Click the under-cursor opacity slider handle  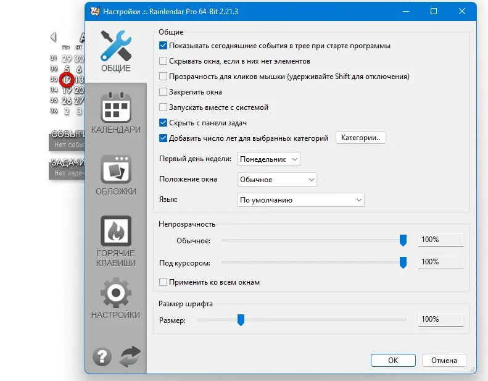(x=403, y=262)
